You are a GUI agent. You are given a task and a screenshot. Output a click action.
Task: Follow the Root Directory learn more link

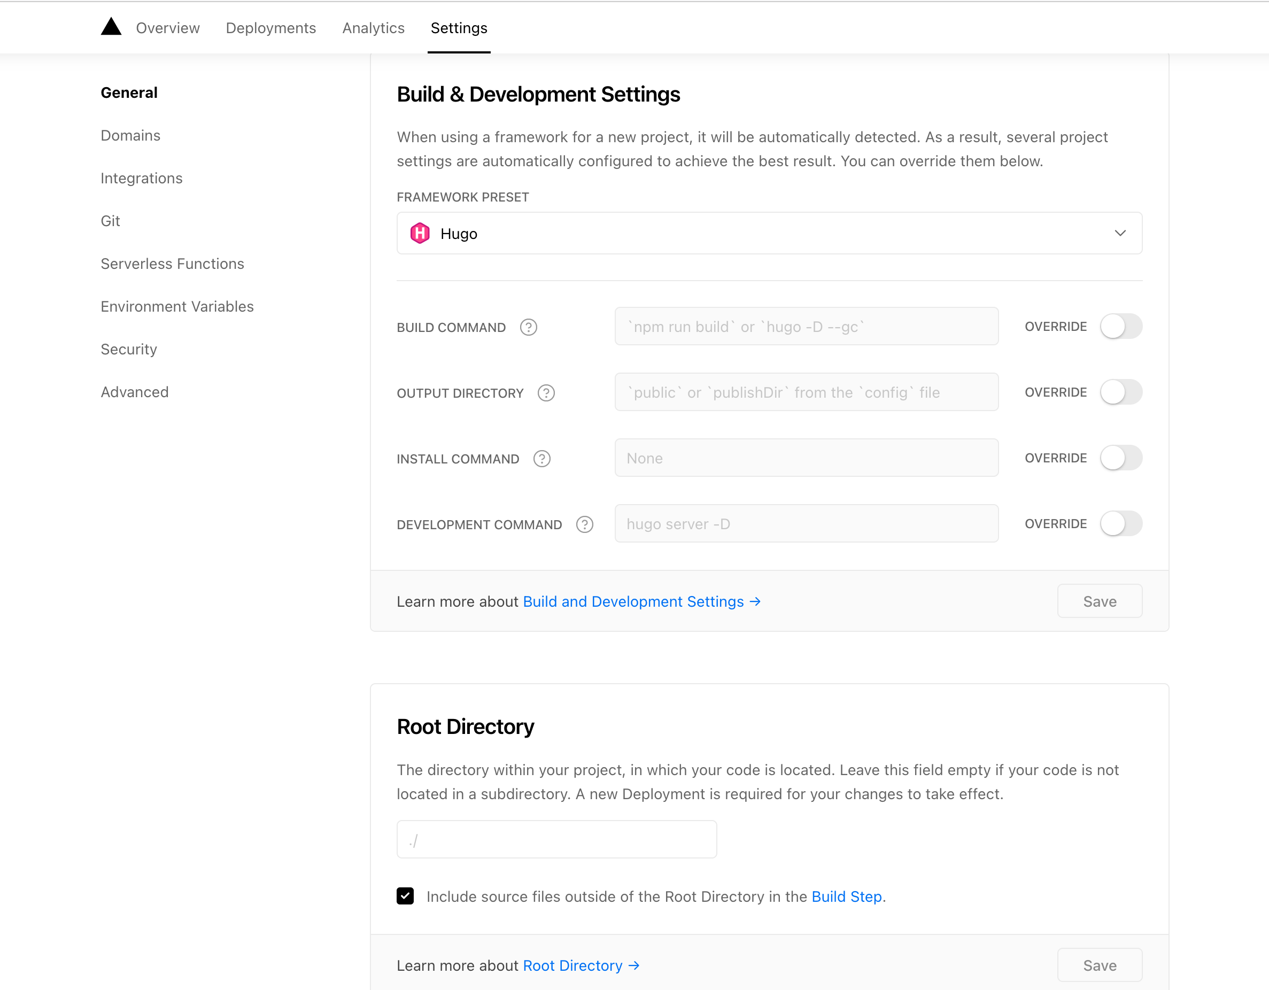point(574,965)
